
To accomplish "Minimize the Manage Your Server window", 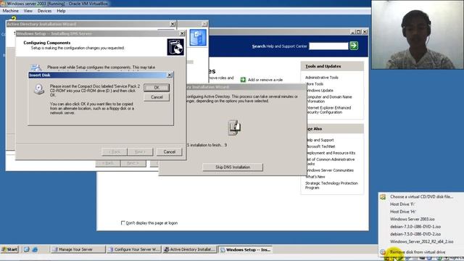I will pyautogui.click(x=353, y=32).
